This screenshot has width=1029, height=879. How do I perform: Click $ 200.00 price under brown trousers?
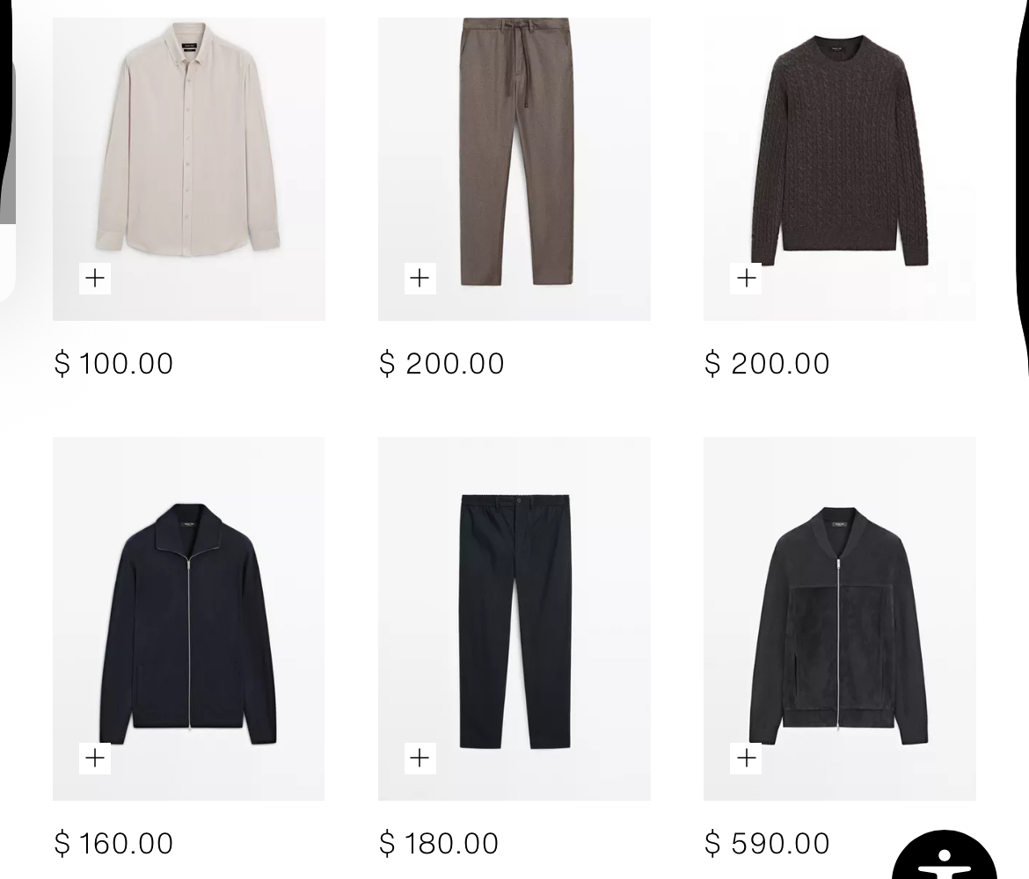[442, 363]
